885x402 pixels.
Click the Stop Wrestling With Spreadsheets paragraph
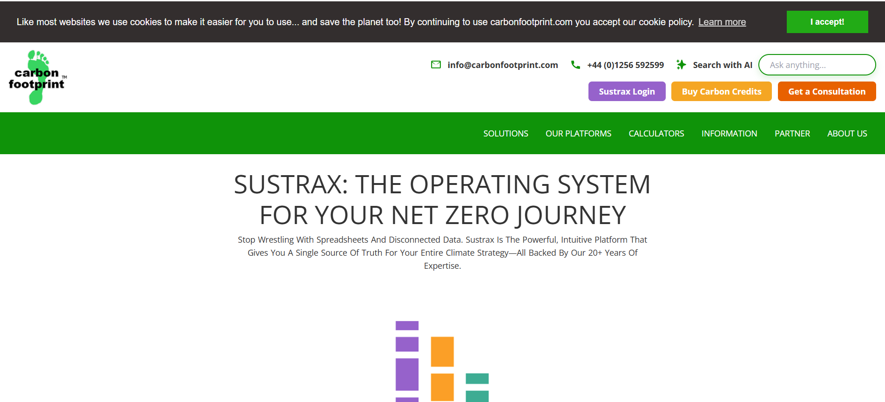[x=442, y=252]
